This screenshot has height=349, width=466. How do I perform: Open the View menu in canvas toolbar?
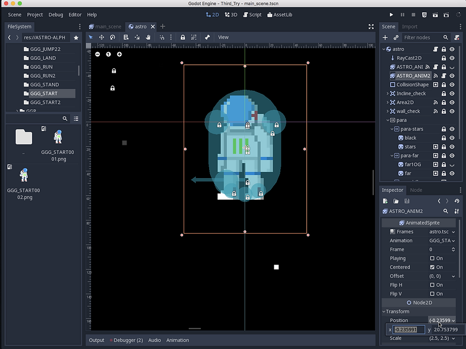223,37
